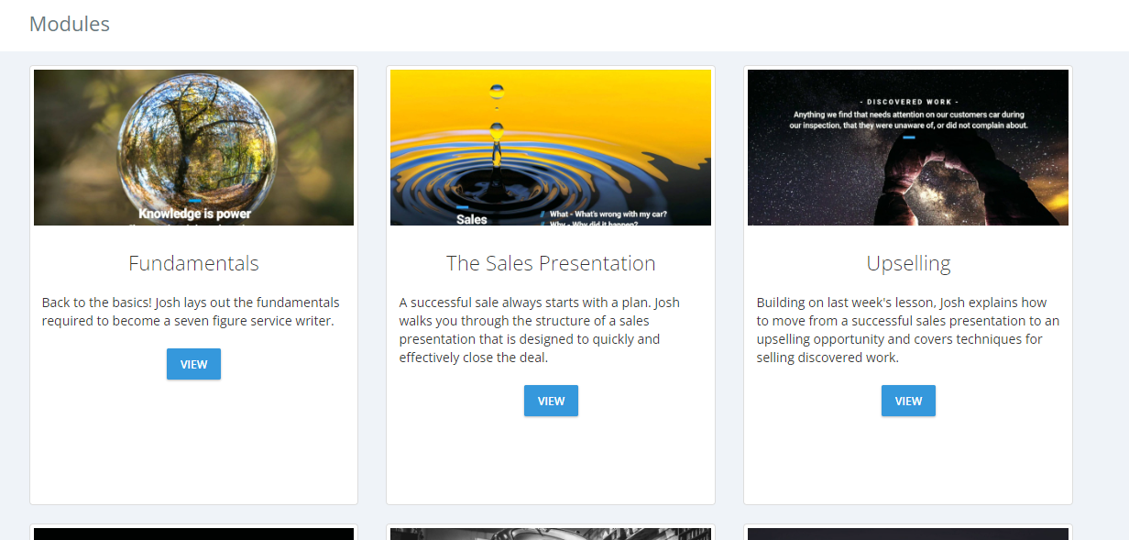Click the Upselling module heading
1129x540 pixels.
(908, 264)
